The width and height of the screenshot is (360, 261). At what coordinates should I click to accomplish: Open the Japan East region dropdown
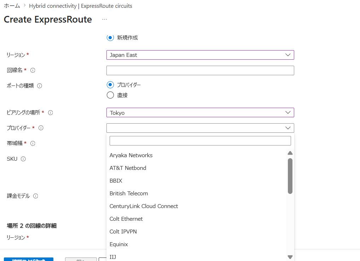point(200,55)
